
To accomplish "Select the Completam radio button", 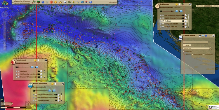I will coord(204,54).
